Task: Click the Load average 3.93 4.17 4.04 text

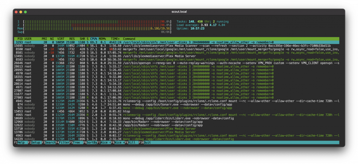Action: (x=201, y=25)
